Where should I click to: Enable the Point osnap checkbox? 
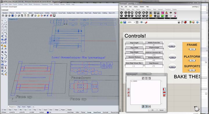point(13,110)
